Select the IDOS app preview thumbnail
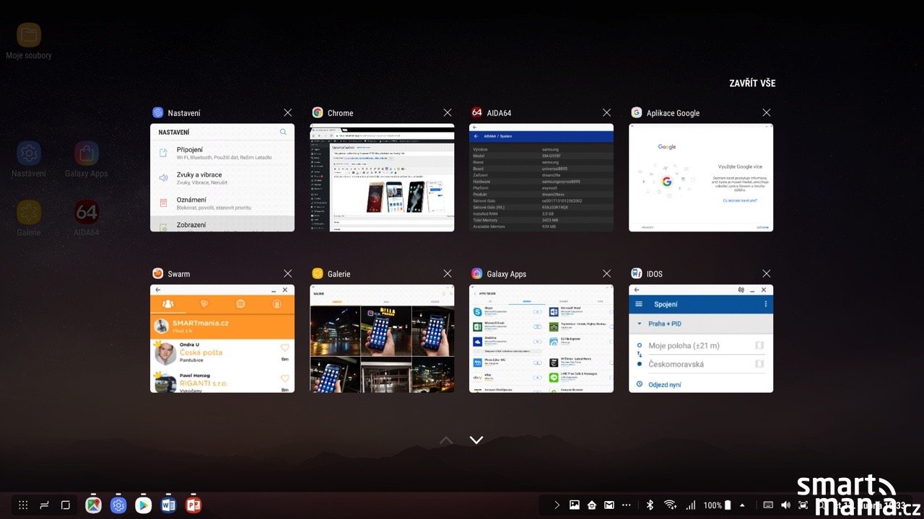 [700, 338]
